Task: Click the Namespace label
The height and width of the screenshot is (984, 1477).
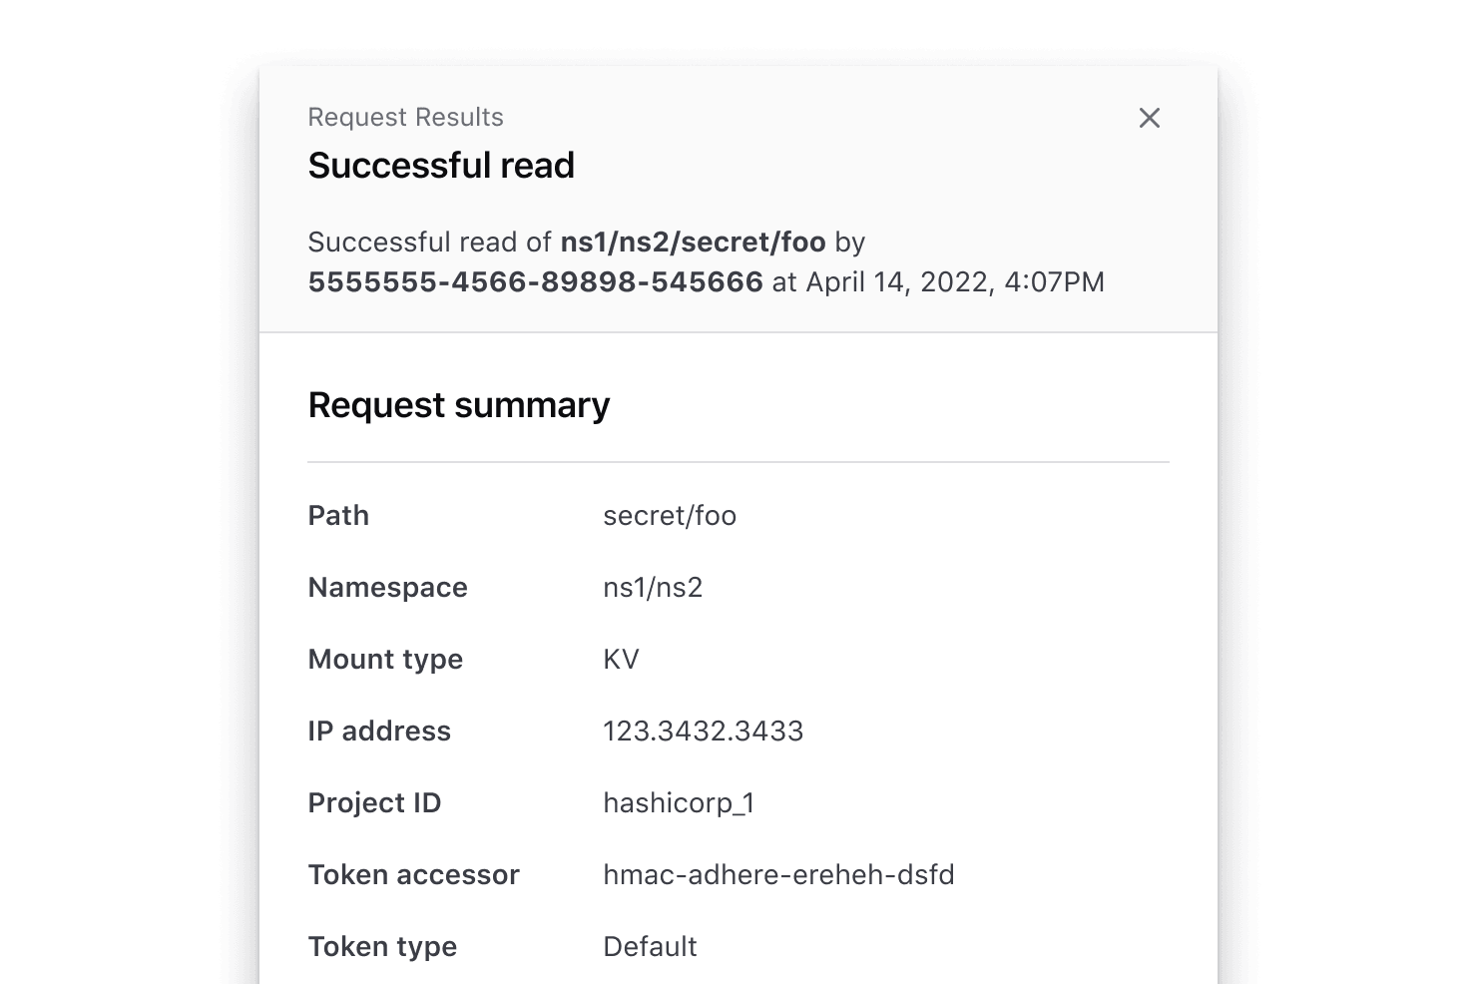Action: [387, 588]
